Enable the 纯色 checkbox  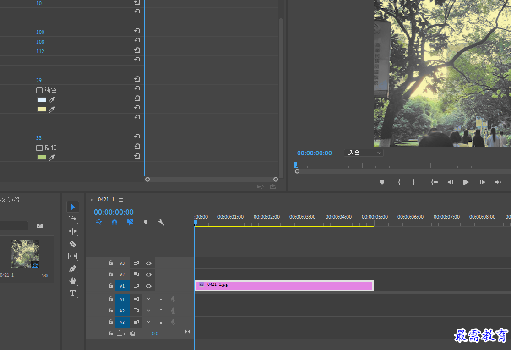(39, 90)
